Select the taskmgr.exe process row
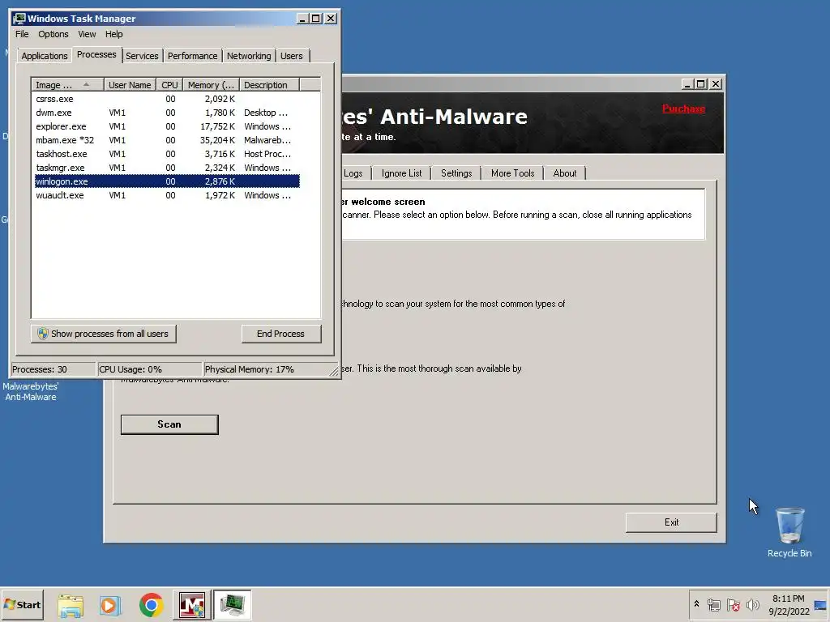The height and width of the screenshot is (622, 830). point(167,168)
